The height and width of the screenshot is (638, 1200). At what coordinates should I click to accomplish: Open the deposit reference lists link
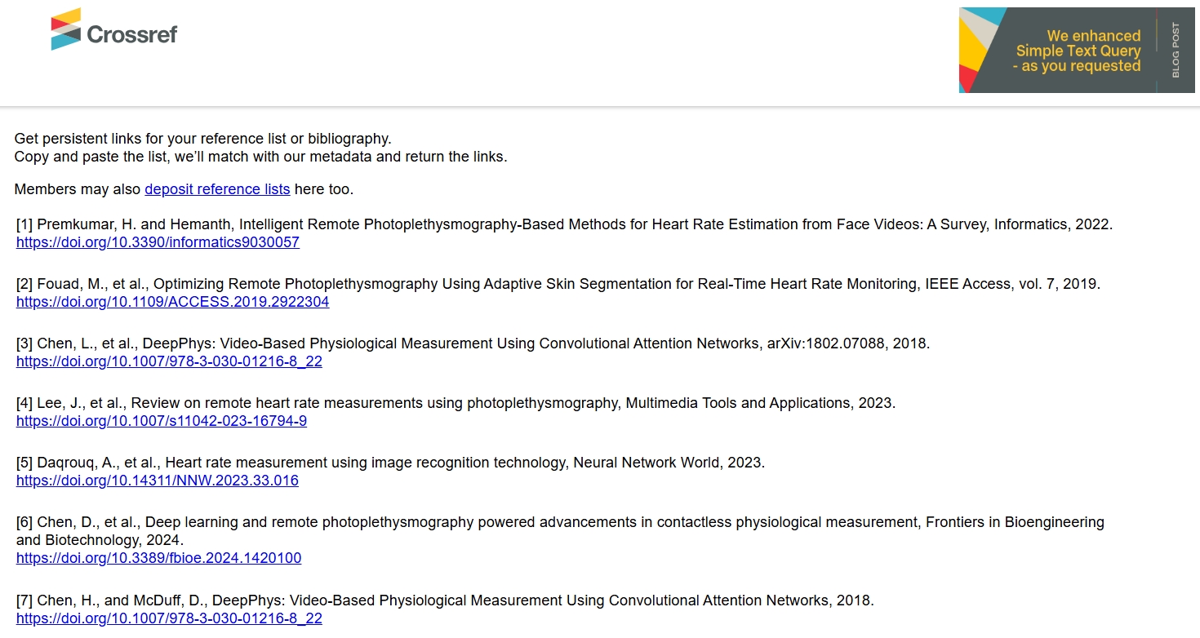click(x=217, y=189)
